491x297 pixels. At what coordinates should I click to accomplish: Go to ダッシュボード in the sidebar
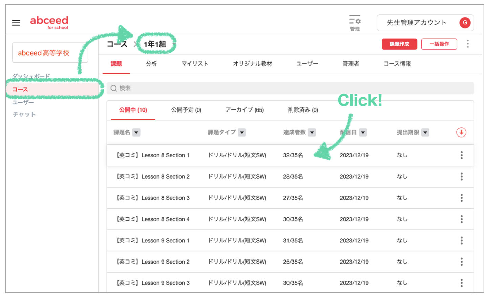click(31, 76)
